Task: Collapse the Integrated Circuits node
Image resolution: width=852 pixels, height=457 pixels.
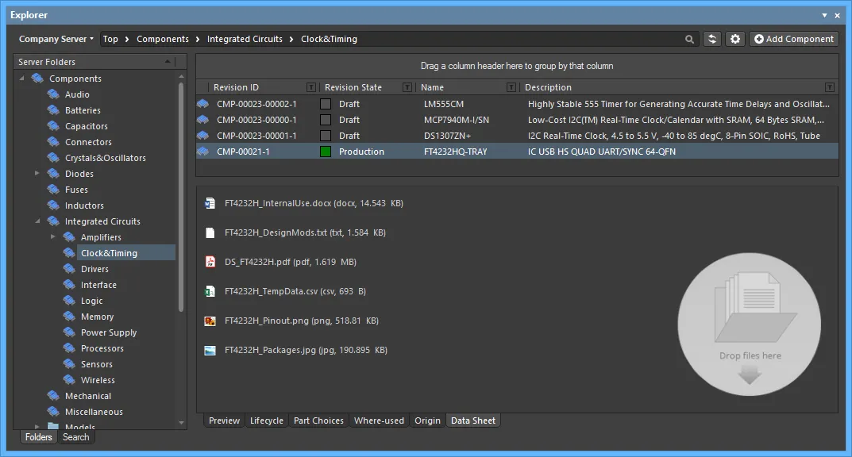Action: (x=37, y=221)
